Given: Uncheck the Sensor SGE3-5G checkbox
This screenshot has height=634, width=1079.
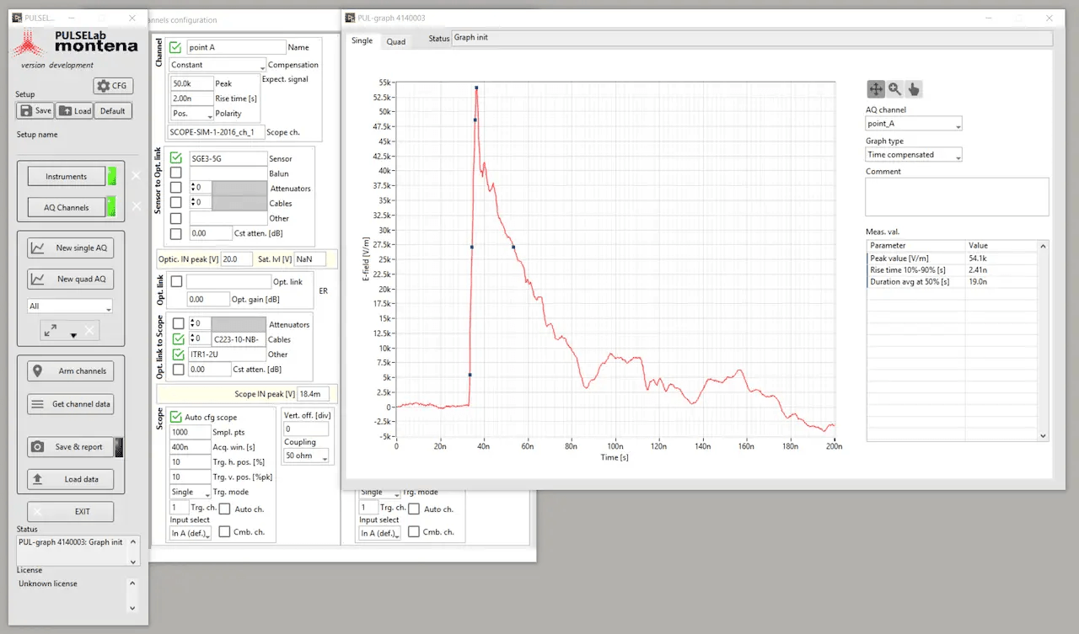Looking at the screenshot, I should [176, 158].
